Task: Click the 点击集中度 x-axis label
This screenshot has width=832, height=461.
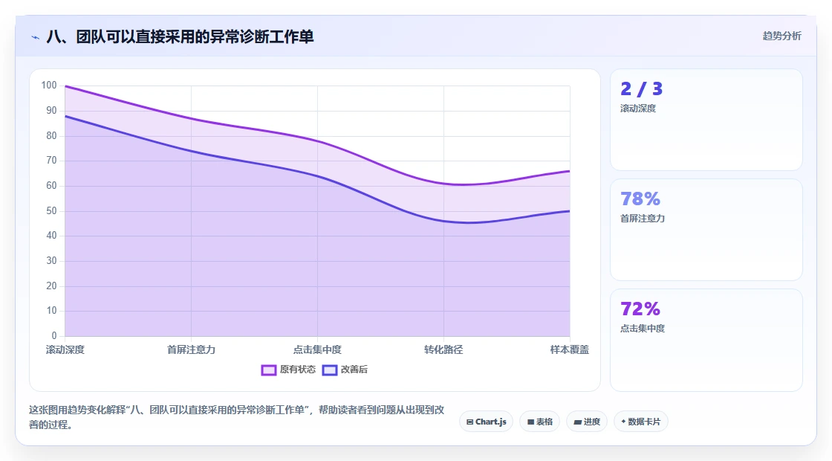Action: click(317, 349)
